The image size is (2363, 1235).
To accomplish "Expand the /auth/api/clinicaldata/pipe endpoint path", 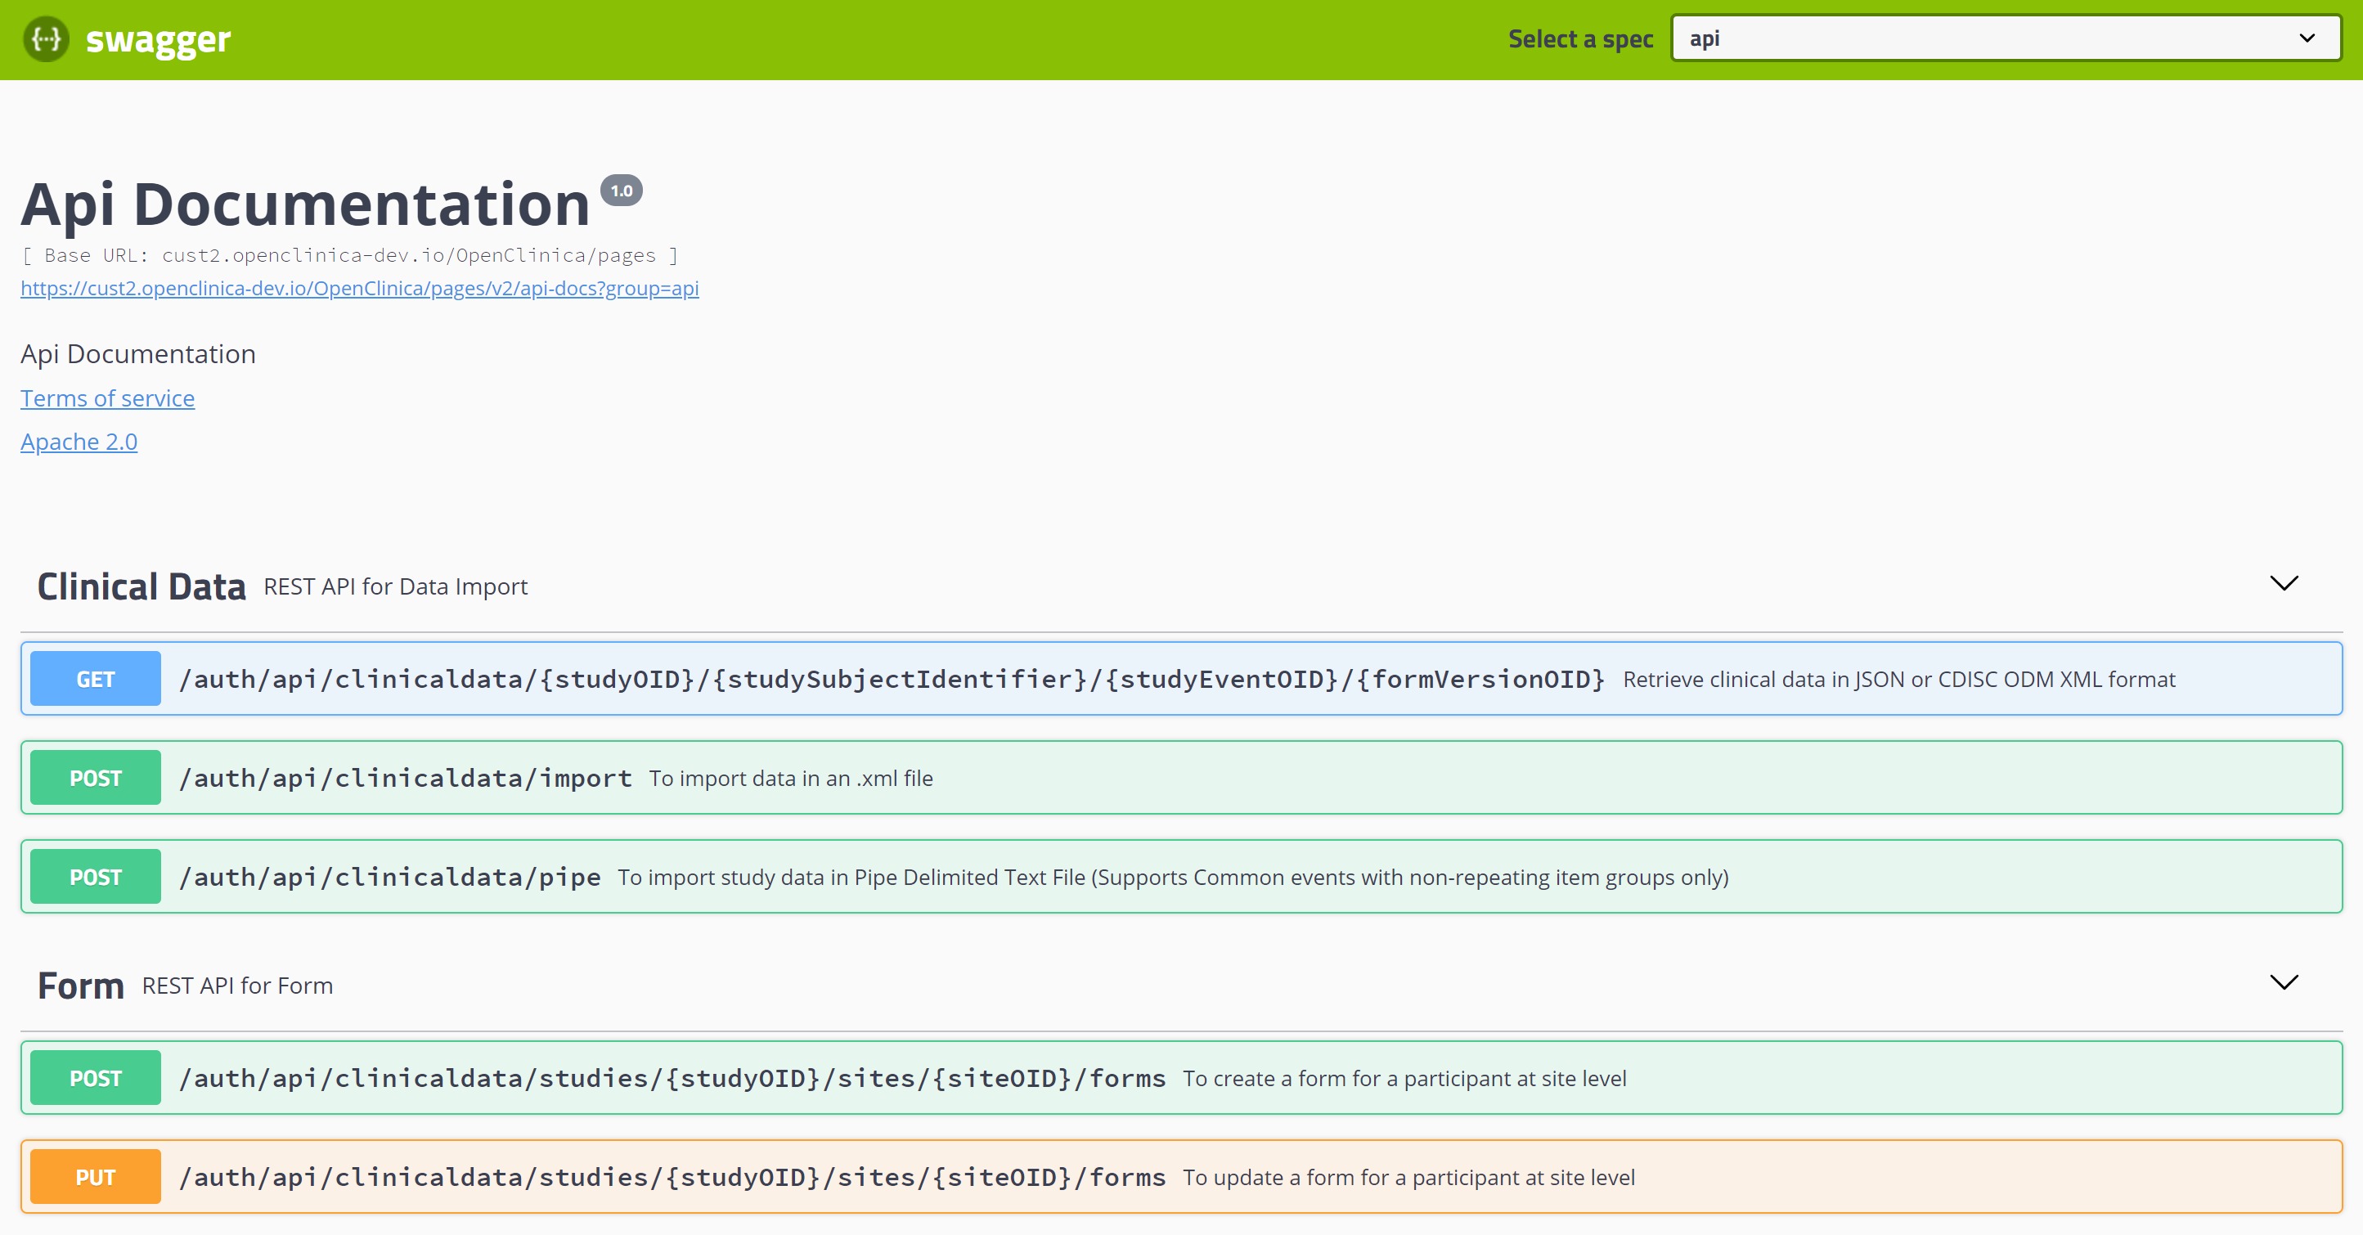I will [x=390, y=877].
